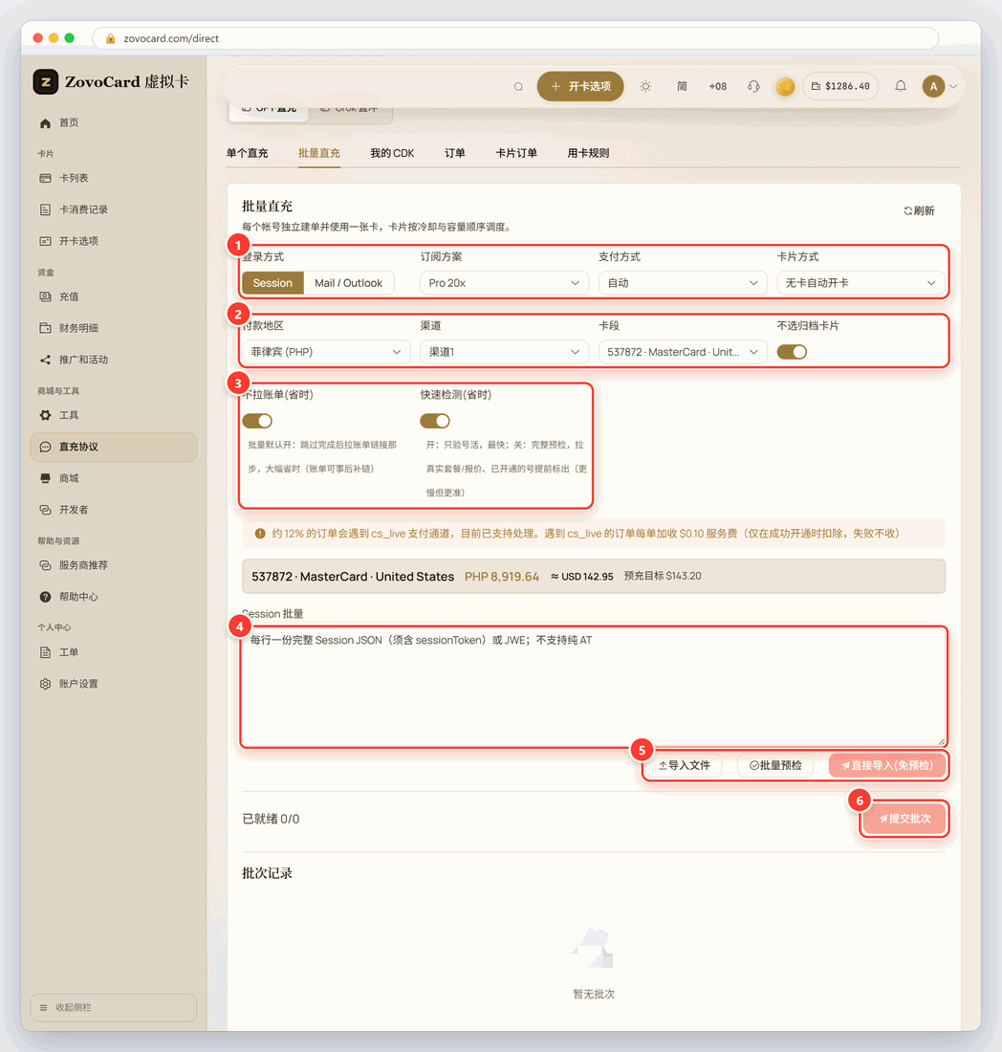Toggle the 不选归档卡片 switch
1002x1052 pixels.
point(792,352)
